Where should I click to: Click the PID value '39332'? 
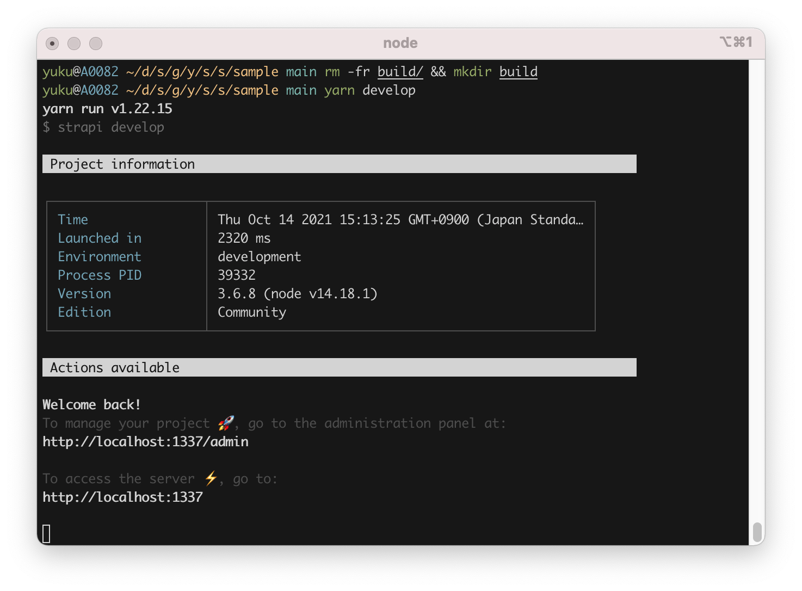pos(237,275)
